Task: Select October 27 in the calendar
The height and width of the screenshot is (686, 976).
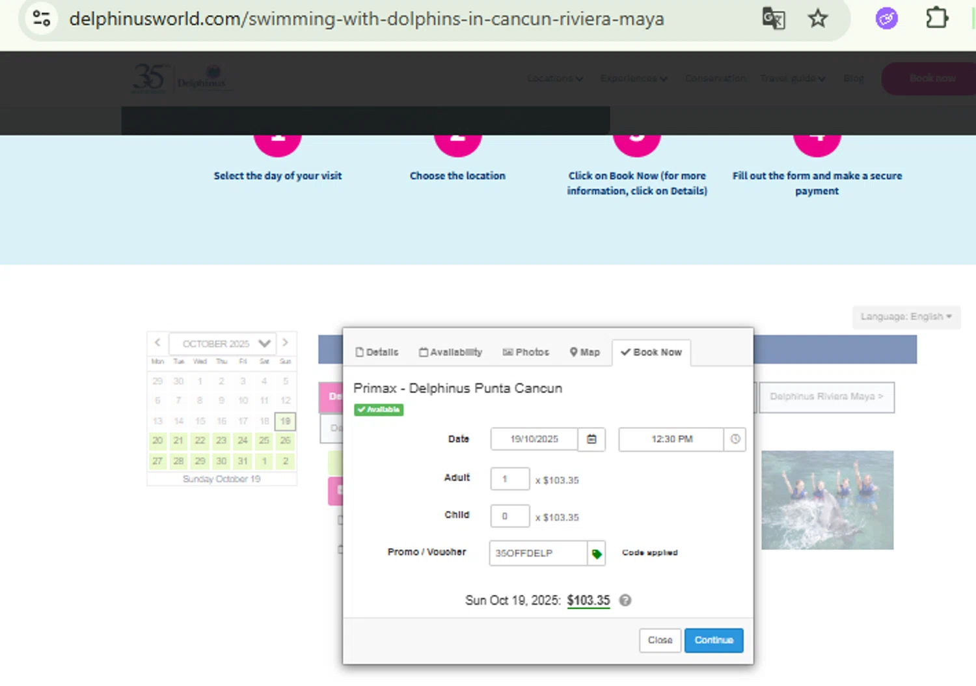Action: click(157, 461)
